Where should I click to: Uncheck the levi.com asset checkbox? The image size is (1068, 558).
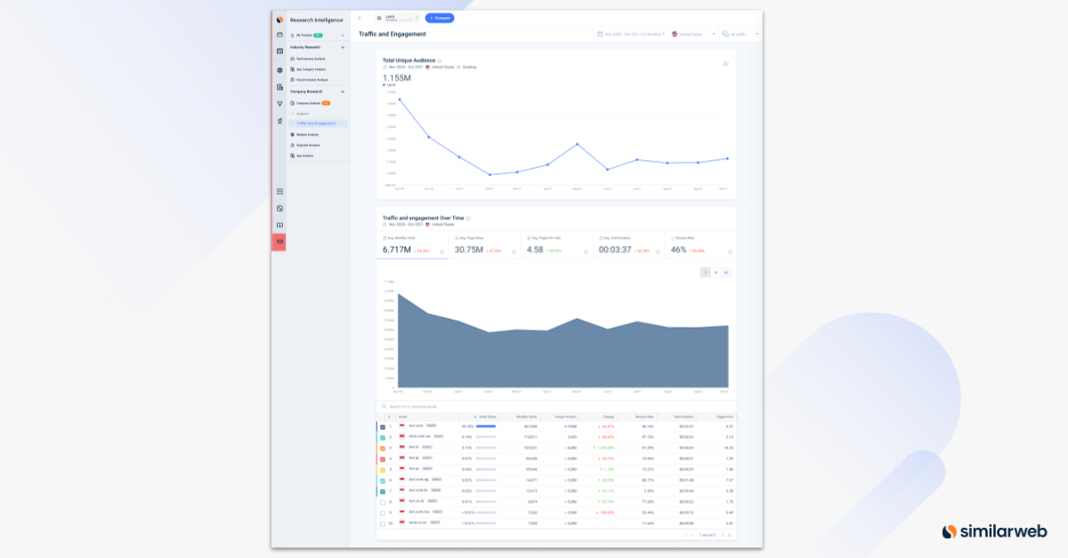point(383,427)
